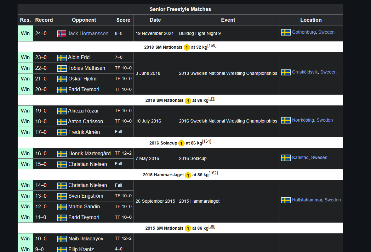Click the flag icon next to Albin Frid

tap(62, 58)
